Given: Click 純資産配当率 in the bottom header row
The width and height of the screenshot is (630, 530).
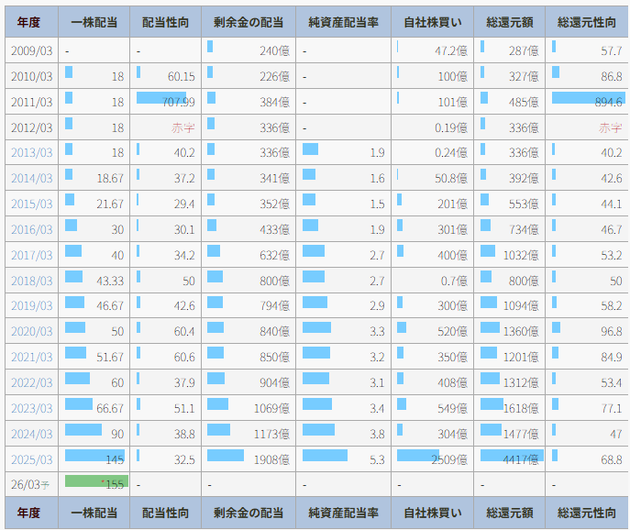Looking at the screenshot, I should pos(344,513).
